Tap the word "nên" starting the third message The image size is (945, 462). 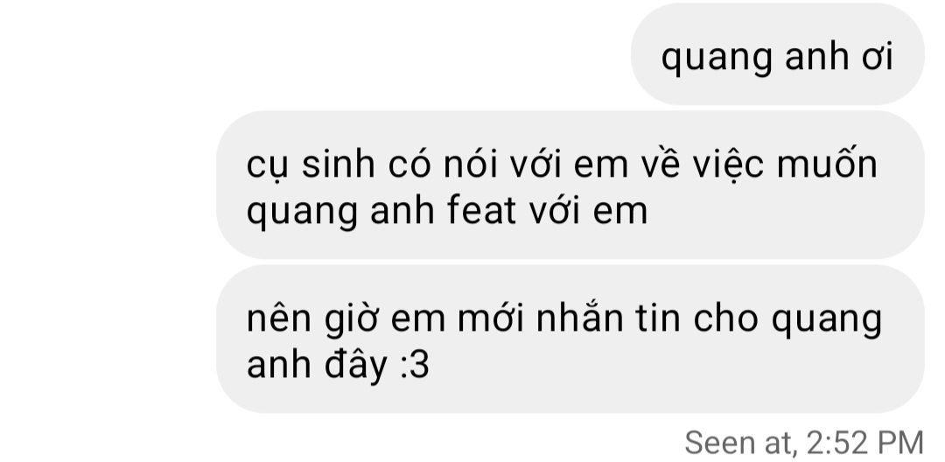pyautogui.click(x=278, y=318)
